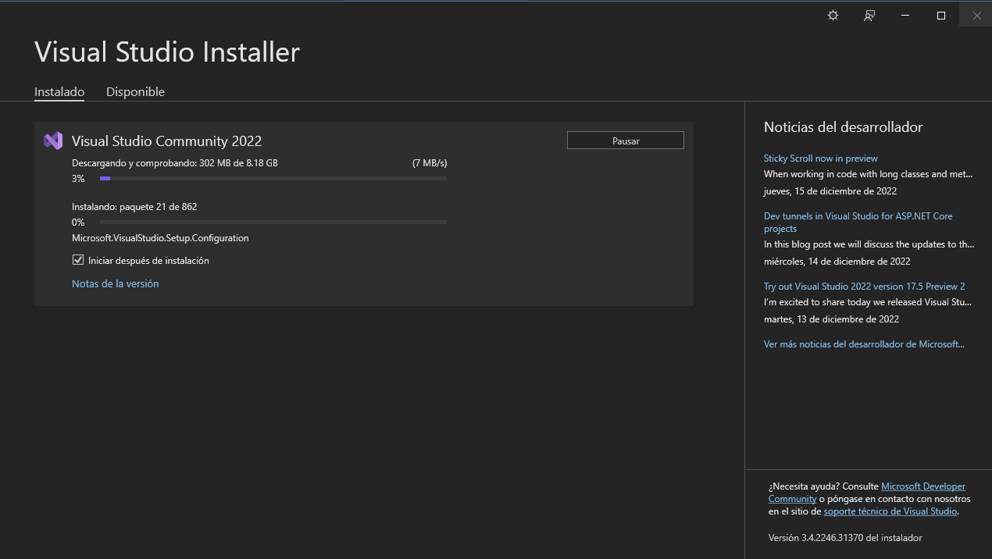Viewport: 992px width, 559px height.
Task: Click 'Ver más noticias del desarrollador' link
Action: tap(864, 344)
